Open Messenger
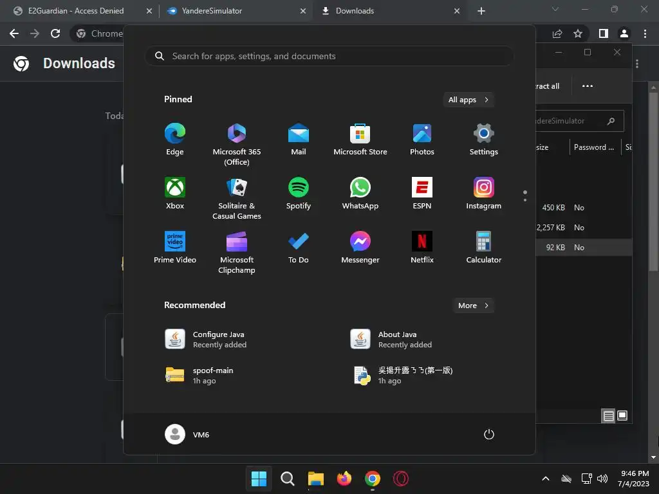 (360, 248)
